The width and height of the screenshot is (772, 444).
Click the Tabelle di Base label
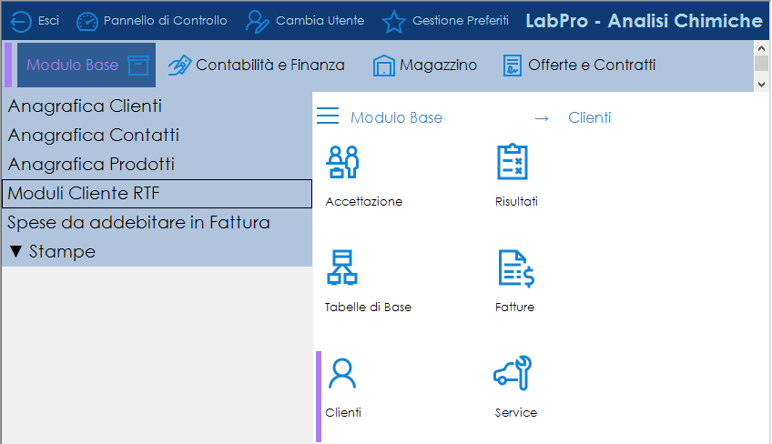[369, 308]
